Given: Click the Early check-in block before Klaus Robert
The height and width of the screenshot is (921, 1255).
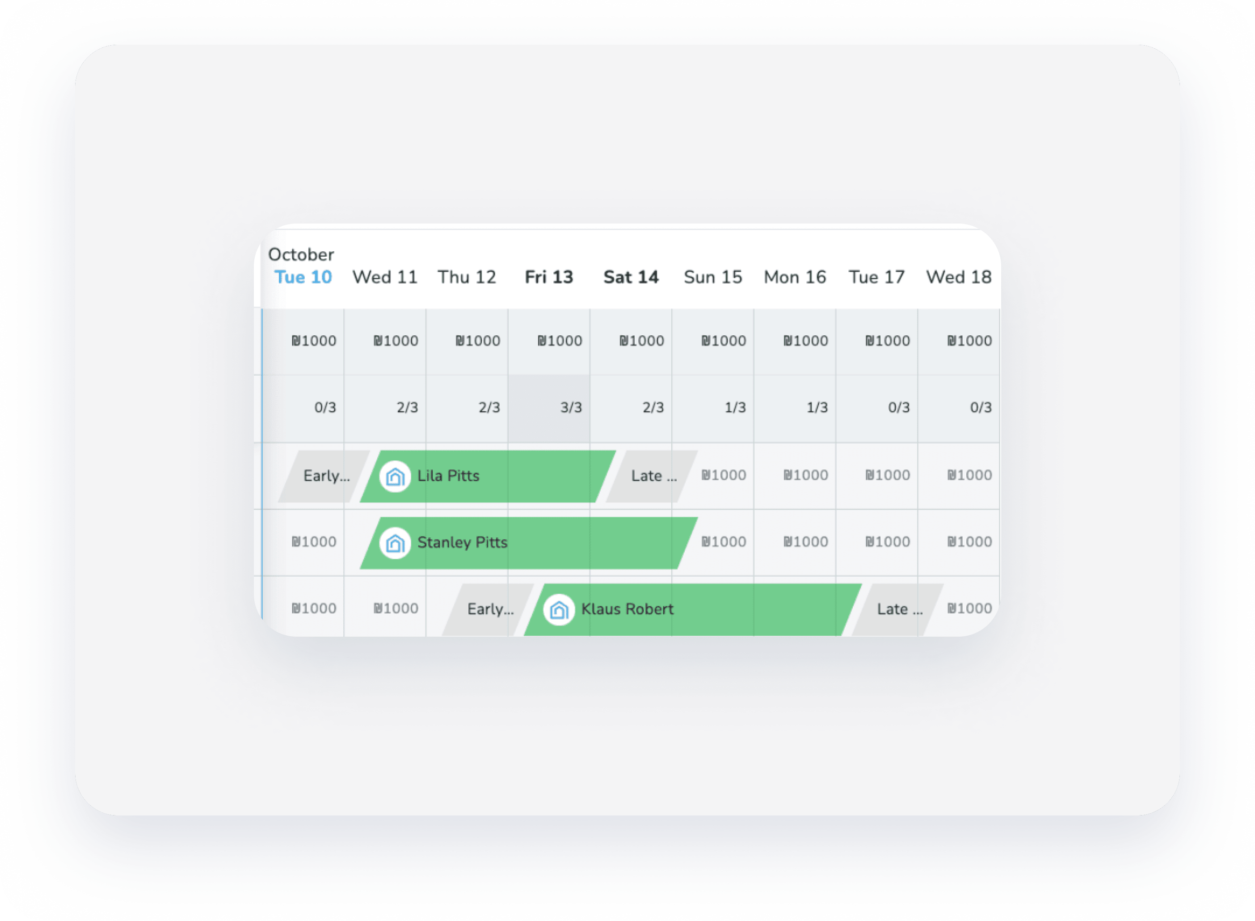Looking at the screenshot, I should [x=489, y=609].
